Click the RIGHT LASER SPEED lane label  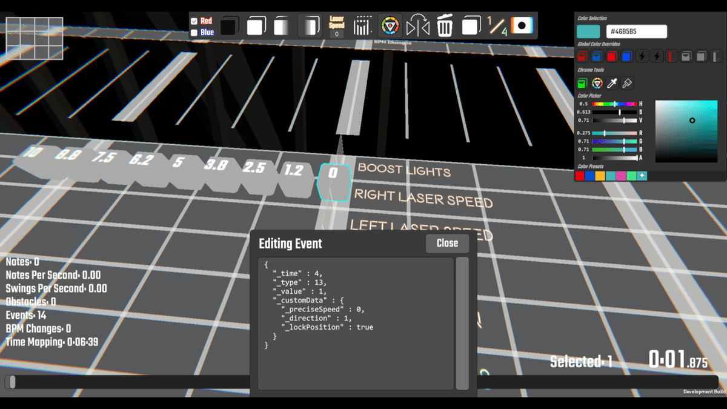pos(423,198)
